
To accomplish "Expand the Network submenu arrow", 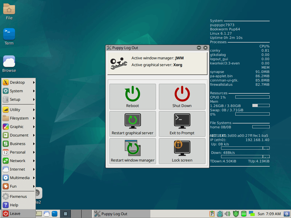I will [34, 161].
